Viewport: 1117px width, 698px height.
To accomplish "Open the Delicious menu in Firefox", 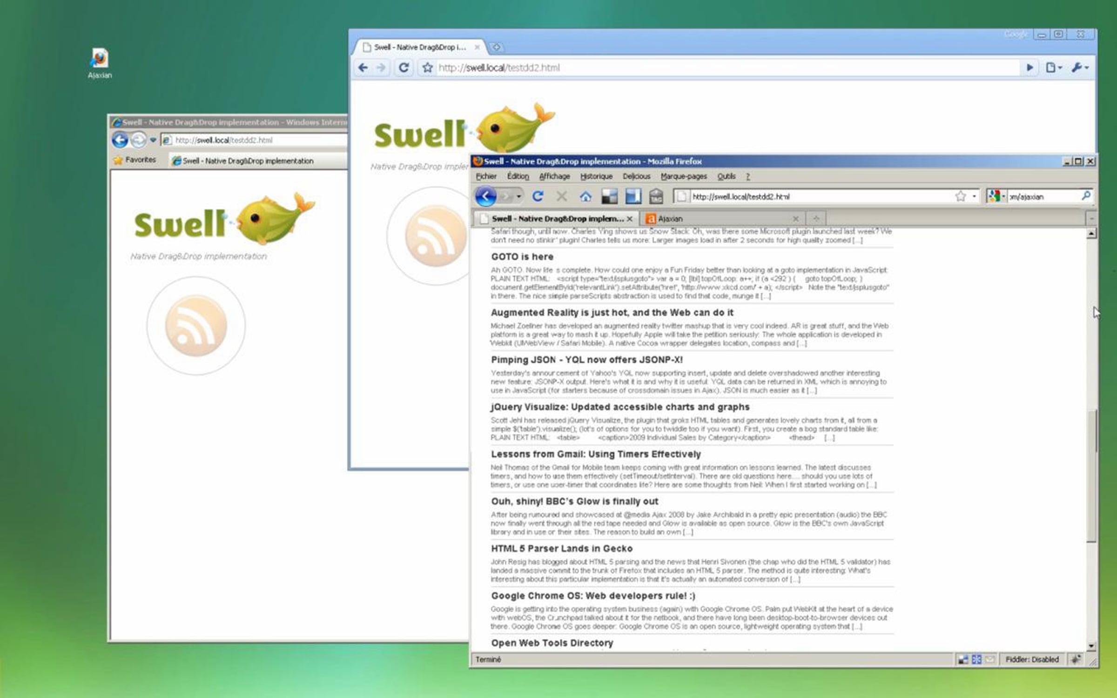I will coord(637,176).
